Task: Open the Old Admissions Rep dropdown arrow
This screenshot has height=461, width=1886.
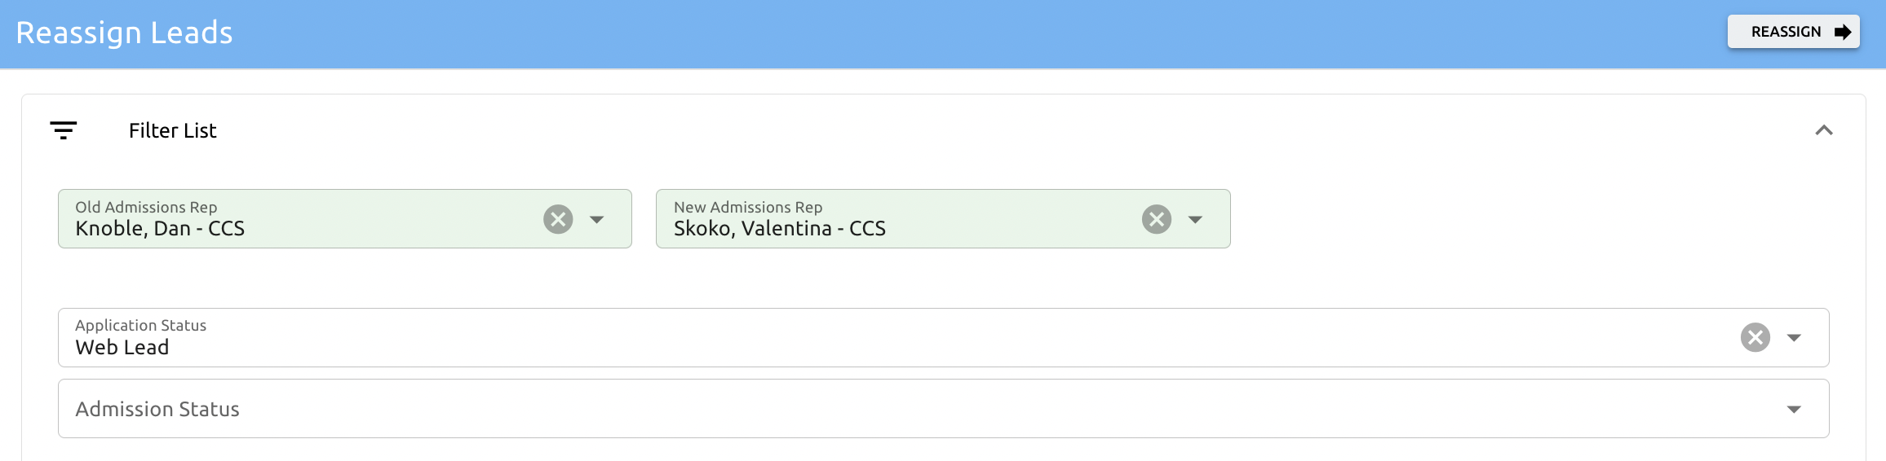Action: (x=597, y=219)
